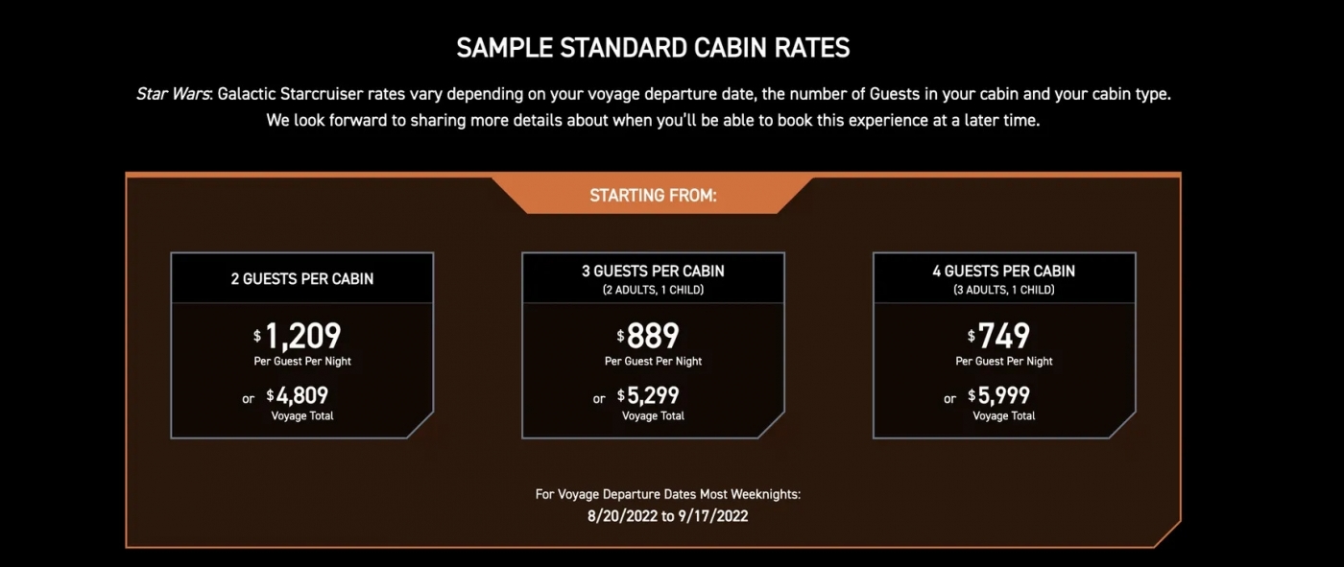The height and width of the screenshot is (567, 1344).
Task: Click the $5,299 voyage total
Action: point(649,395)
